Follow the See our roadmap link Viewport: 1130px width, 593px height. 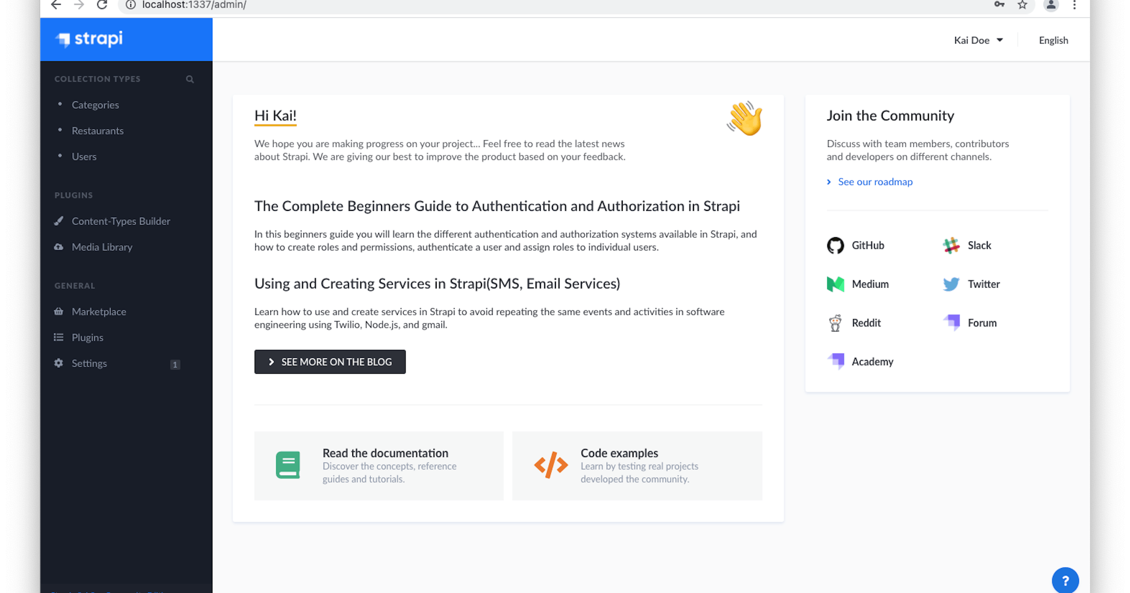coord(875,182)
